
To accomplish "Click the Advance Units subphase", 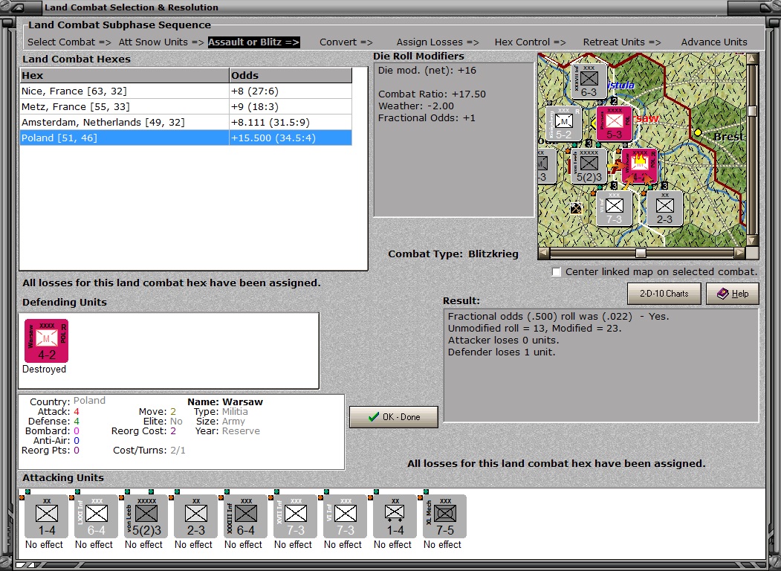I will [714, 42].
